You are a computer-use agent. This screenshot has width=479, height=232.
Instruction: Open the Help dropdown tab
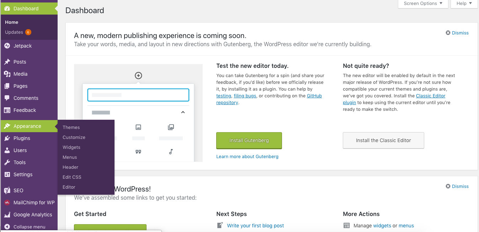(464, 4)
